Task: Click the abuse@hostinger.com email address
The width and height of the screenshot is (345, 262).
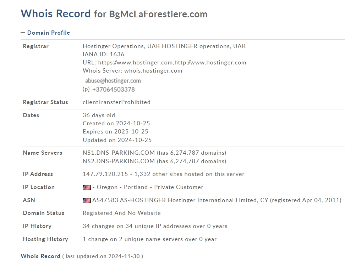Action: pyautogui.click(x=113, y=81)
